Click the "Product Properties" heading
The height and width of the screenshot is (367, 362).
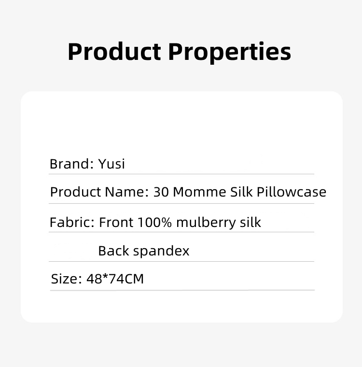pos(179,52)
